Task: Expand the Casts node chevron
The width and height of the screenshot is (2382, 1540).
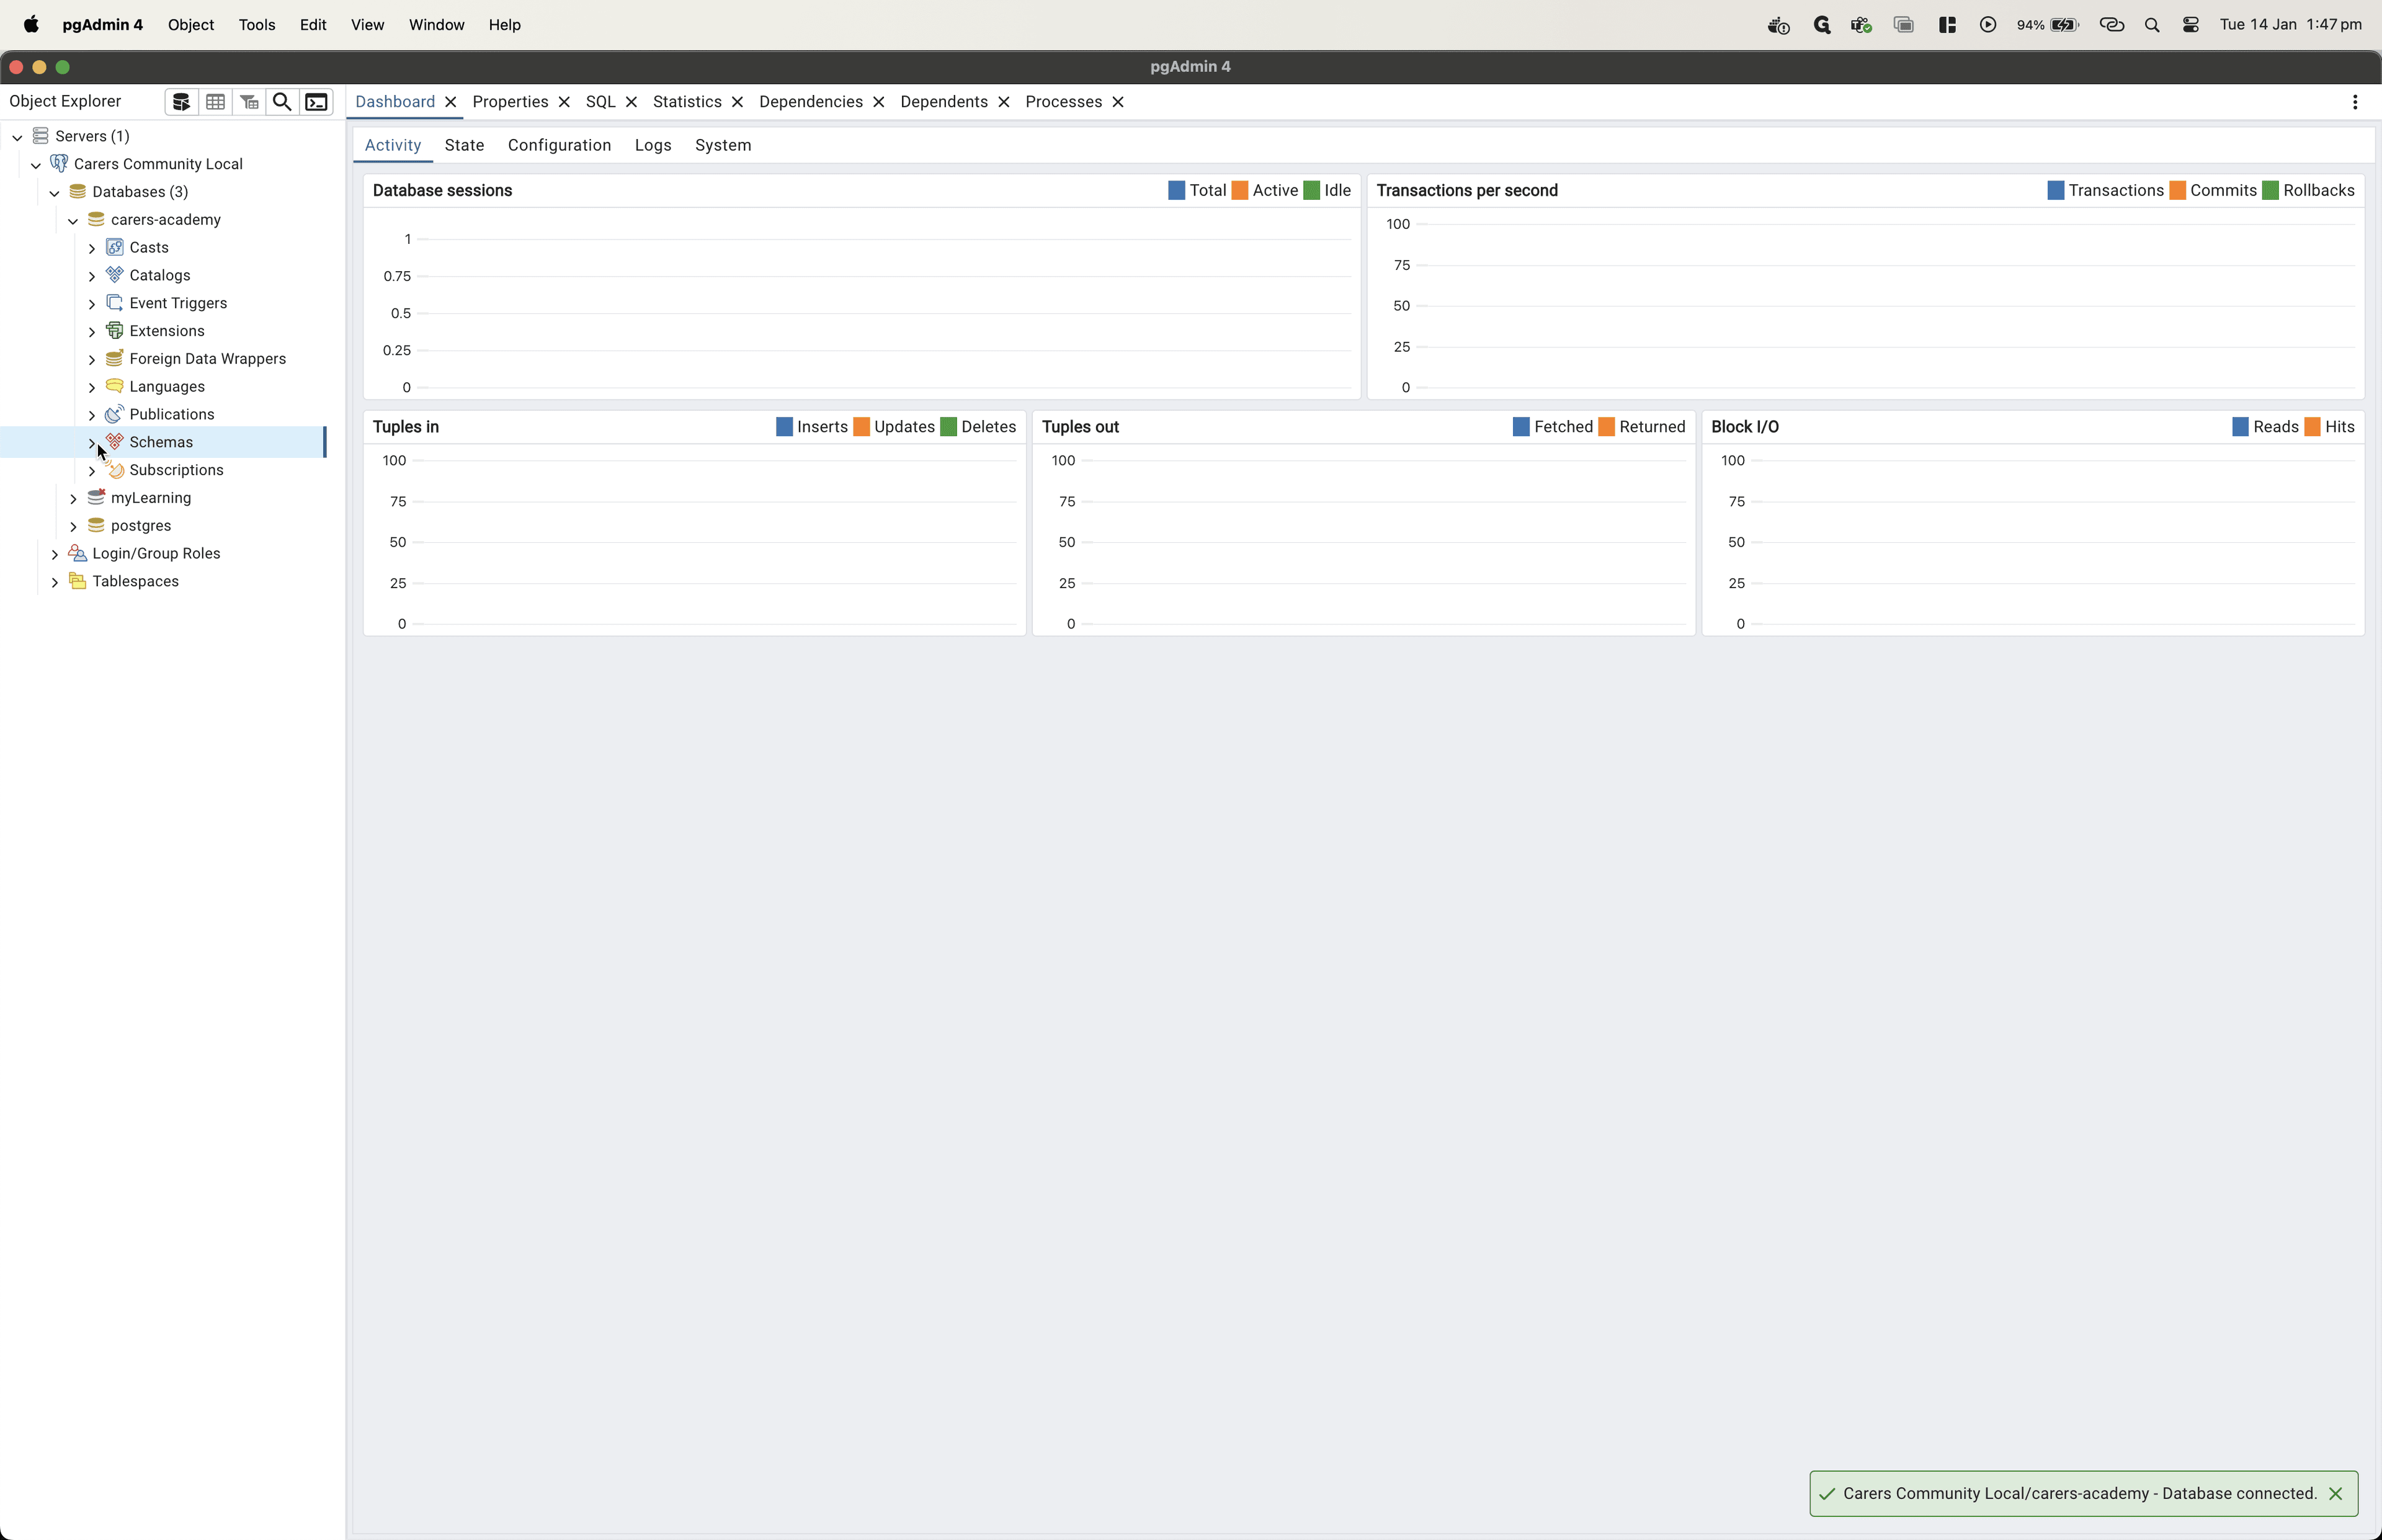Action: [x=92, y=248]
